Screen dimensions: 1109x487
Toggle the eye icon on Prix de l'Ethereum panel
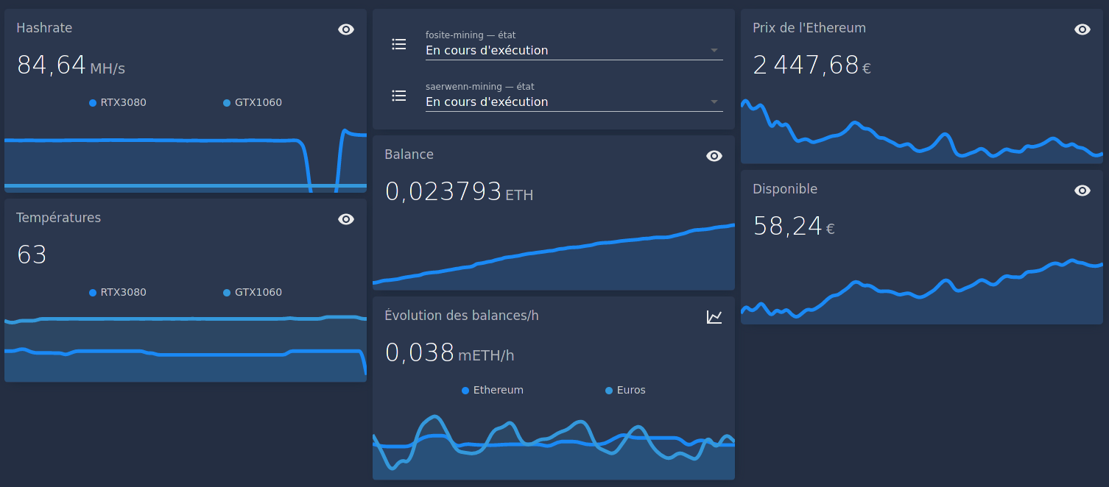tap(1082, 29)
